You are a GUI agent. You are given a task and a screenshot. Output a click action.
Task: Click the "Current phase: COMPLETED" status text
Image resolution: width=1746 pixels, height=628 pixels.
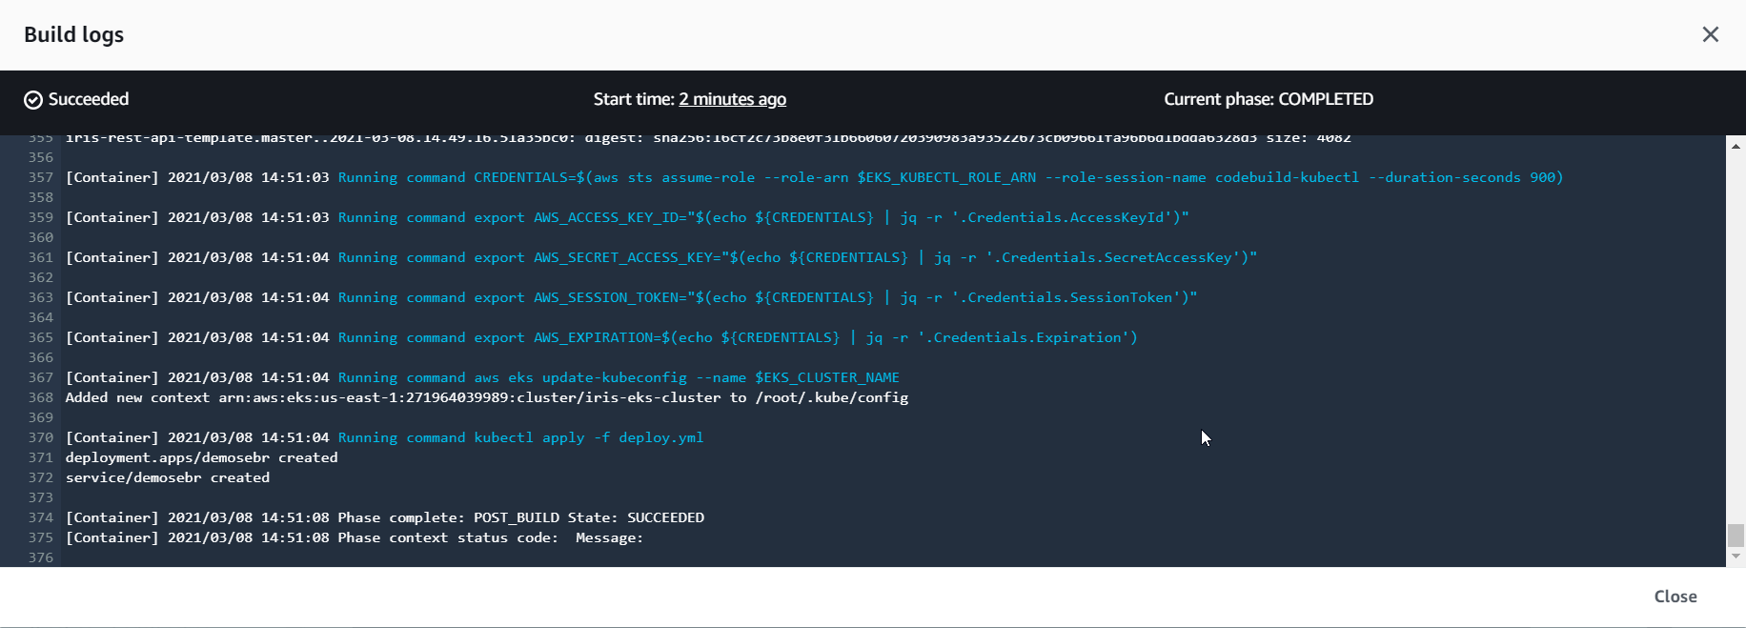[1268, 99]
